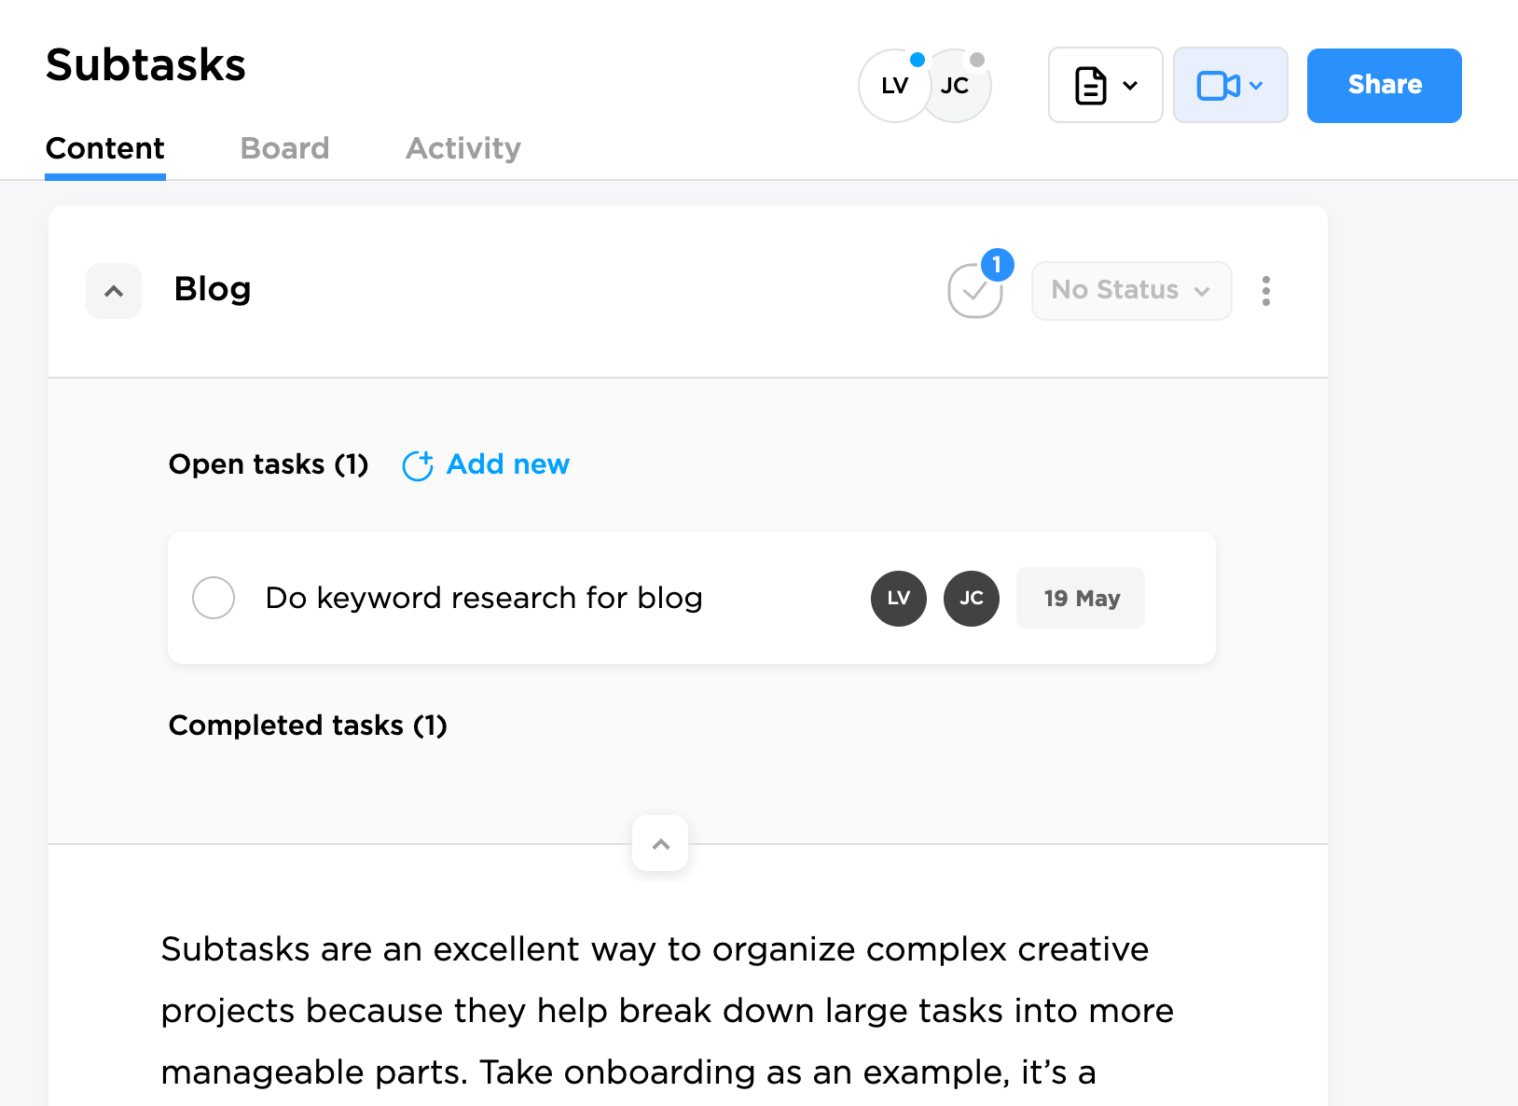1518x1106 pixels.
Task: Click the JC collaborator avatar in header
Action: pyautogui.click(x=959, y=86)
